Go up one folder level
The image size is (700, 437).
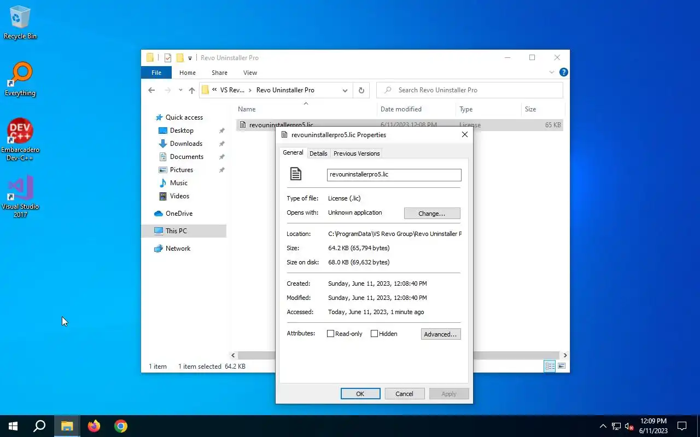click(x=191, y=90)
